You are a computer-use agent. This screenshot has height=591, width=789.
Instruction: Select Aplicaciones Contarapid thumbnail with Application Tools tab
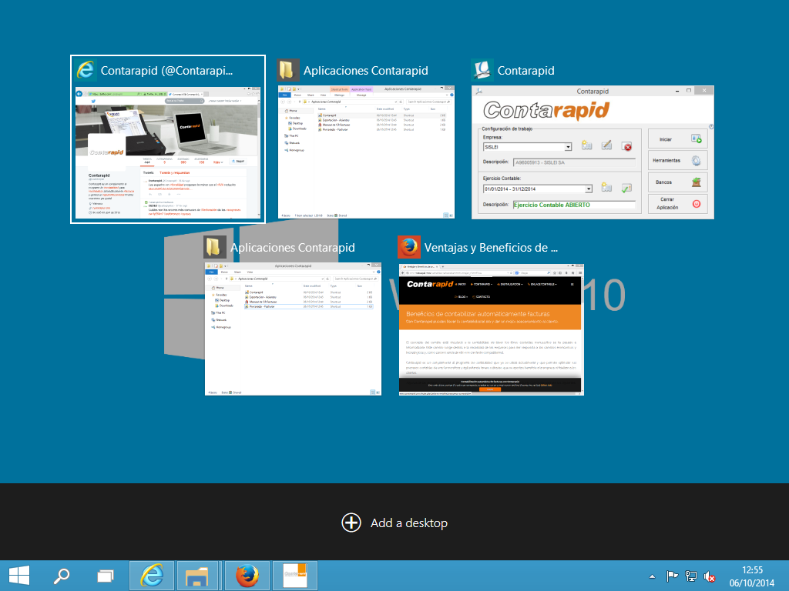[366, 152]
